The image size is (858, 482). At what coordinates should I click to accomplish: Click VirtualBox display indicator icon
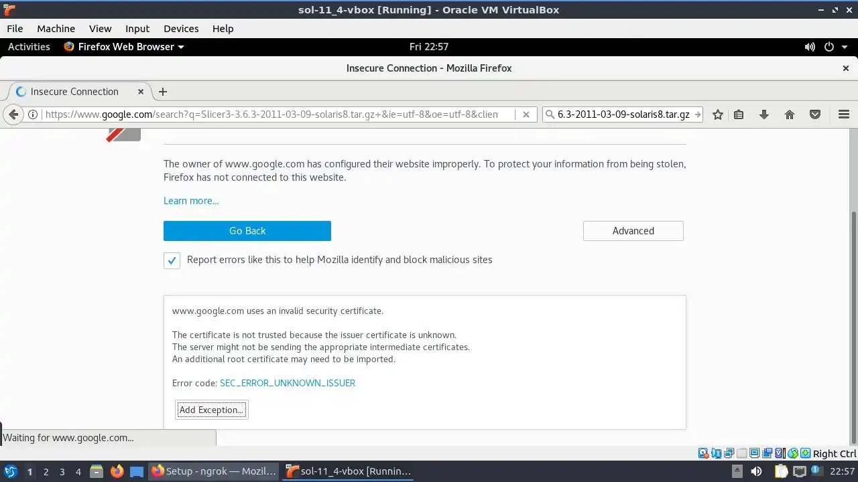(x=754, y=453)
